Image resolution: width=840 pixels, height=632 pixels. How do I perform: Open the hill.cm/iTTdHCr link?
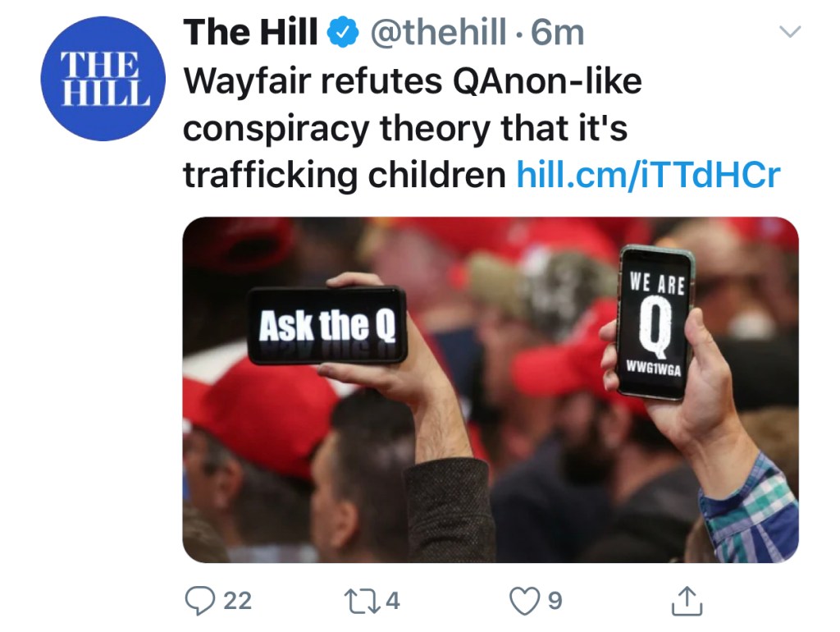point(648,175)
